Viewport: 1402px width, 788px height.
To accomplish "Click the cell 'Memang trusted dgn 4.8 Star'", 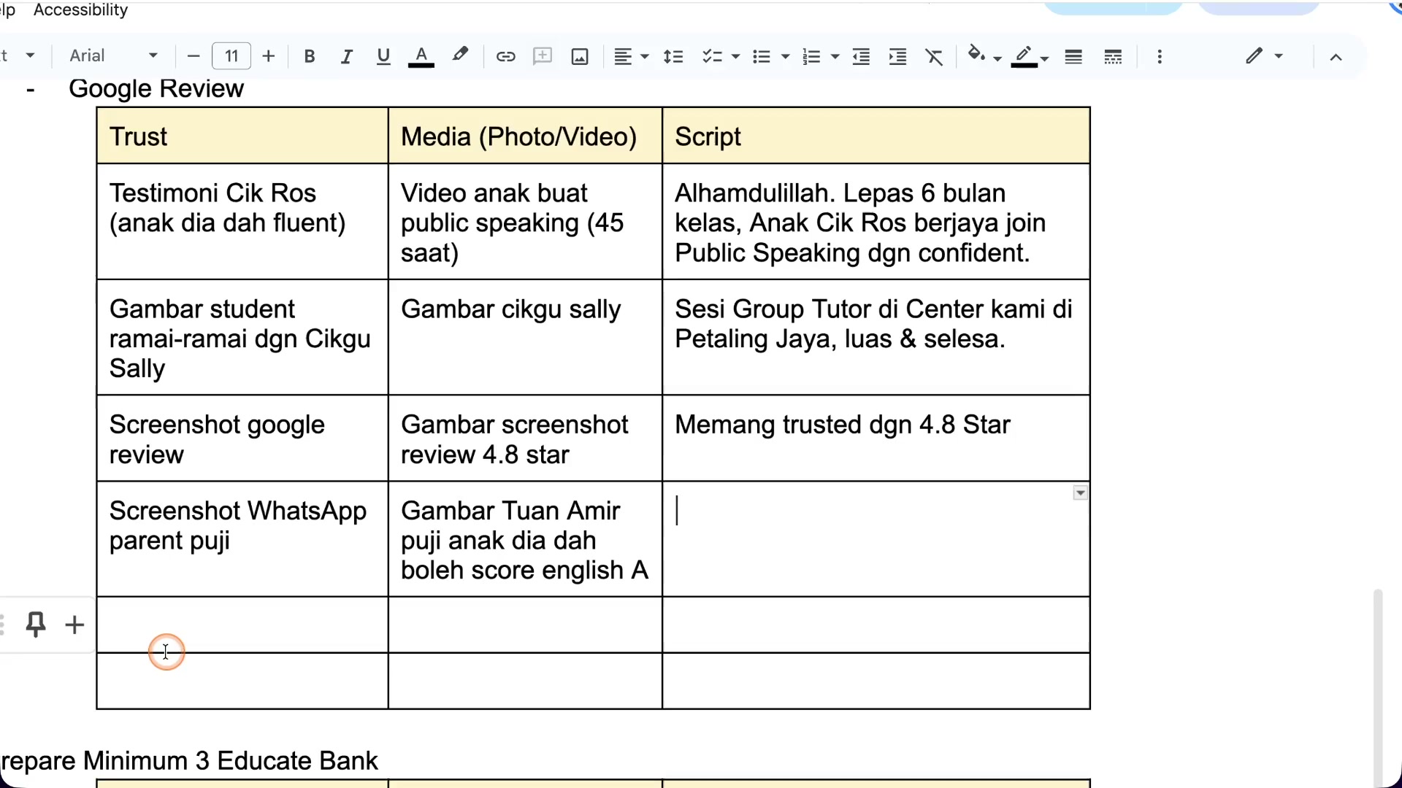I will 876,438.
